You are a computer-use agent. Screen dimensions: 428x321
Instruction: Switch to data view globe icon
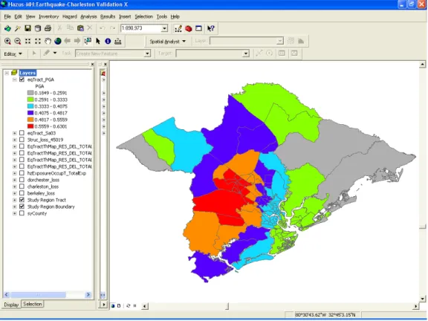tap(113, 305)
